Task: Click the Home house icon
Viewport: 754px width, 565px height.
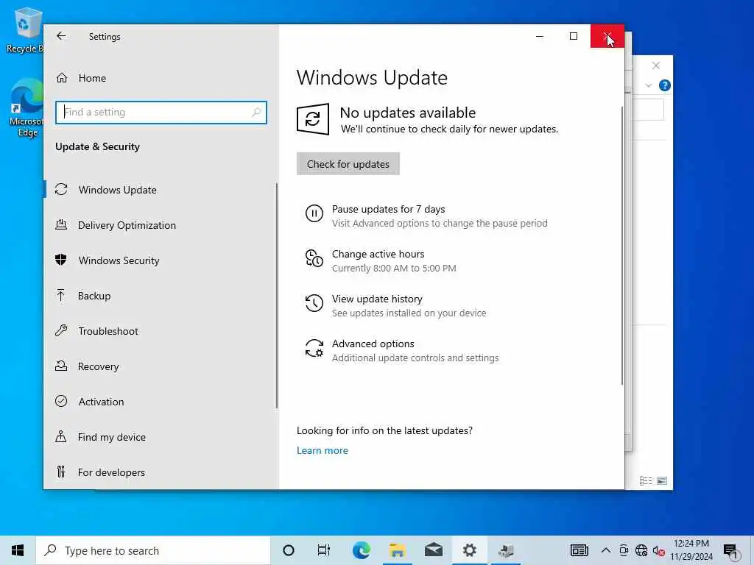Action: (x=62, y=77)
